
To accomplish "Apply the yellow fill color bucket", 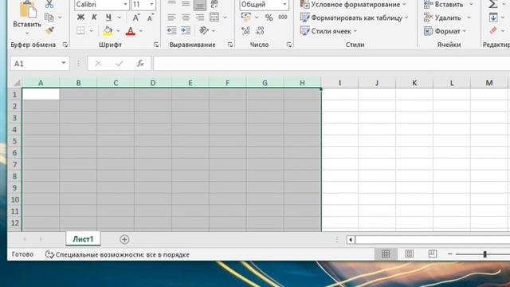I will (108, 31).
